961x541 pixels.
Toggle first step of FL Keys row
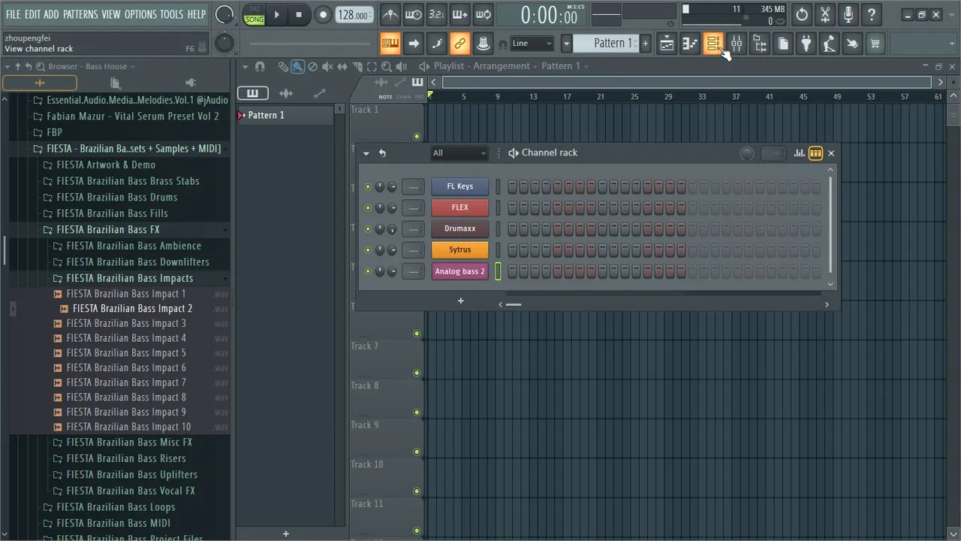pyautogui.click(x=513, y=187)
